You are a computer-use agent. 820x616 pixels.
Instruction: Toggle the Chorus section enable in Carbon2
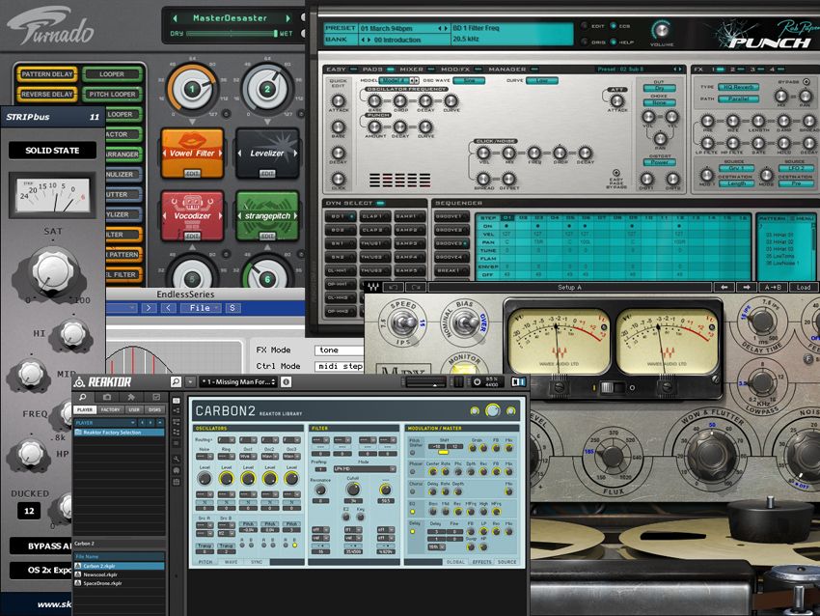click(413, 491)
